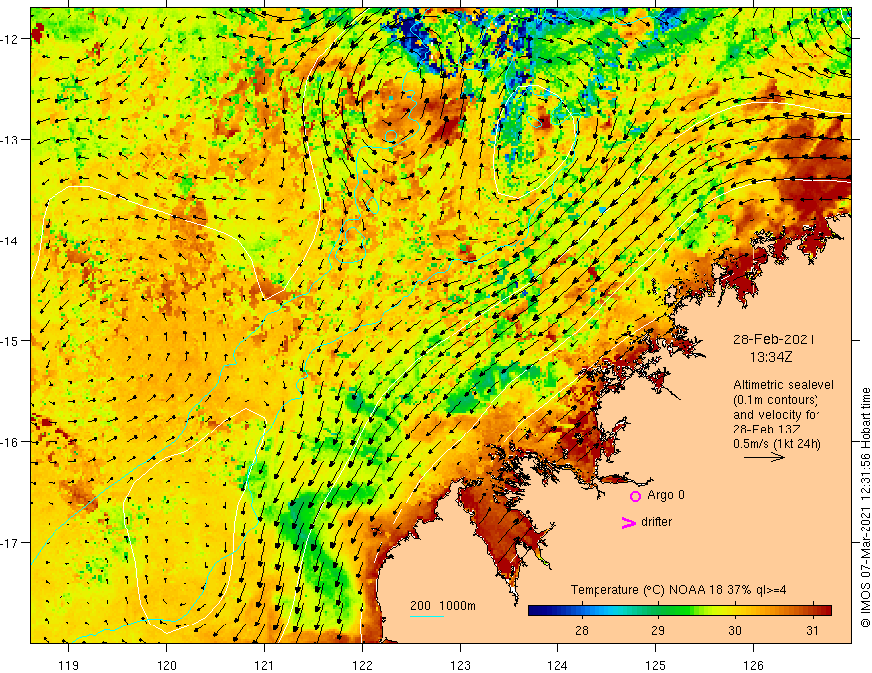Click longitude axis label 121

click(x=265, y=665)
